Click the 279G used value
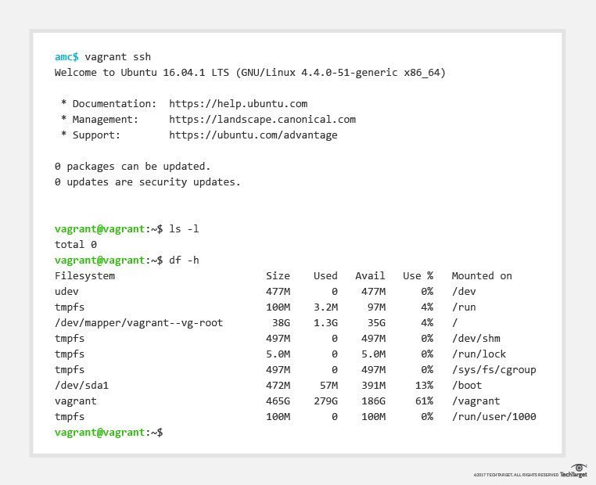The height and width of the screenshot is (485, 596). tap(325, 401)
